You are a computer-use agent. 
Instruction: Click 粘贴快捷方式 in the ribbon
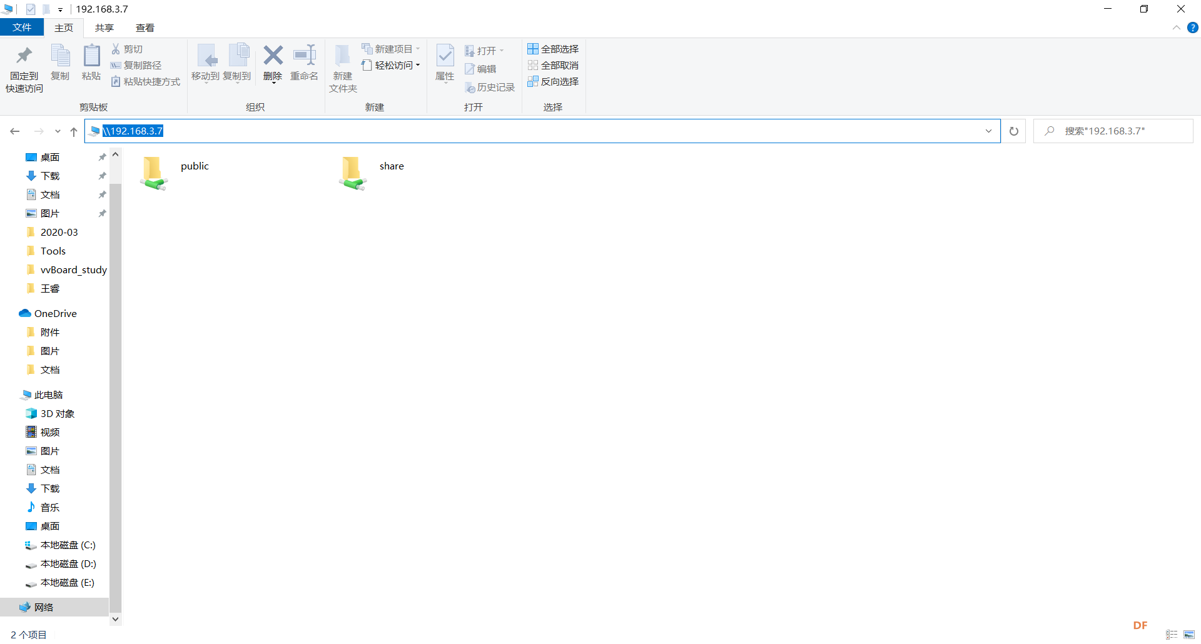tap(146, 81)
